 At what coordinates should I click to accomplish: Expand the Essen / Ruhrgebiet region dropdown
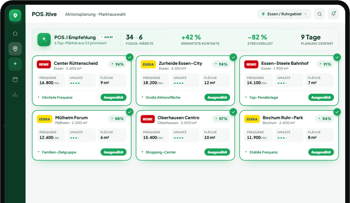pos(284,14)
